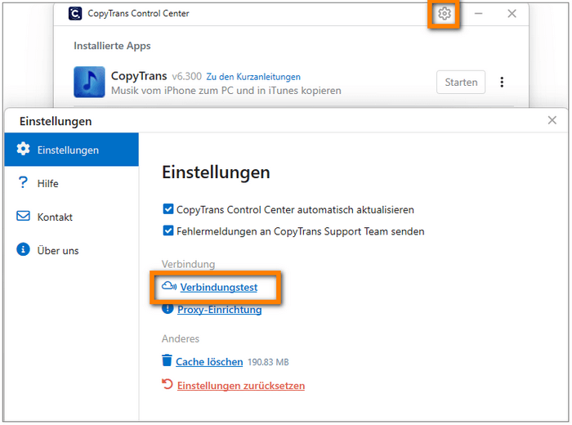Toggle automatic update of CopyTrans Control Center
Screen dimensions: 572x425
pos(168,209)
